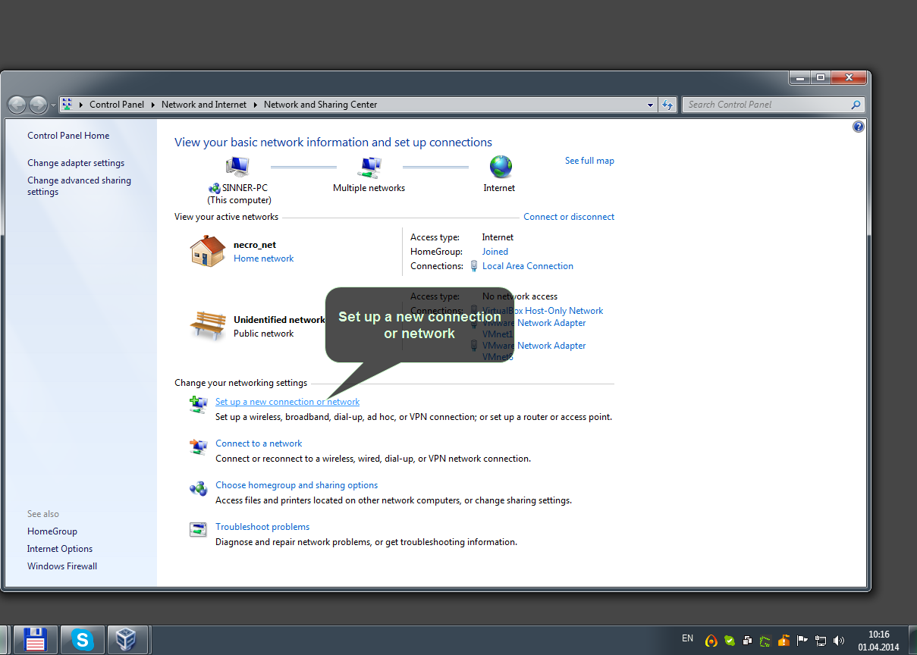Screen dimensions: 917x655
Task: Click the volume speaker tray icon
Action: coord(839,641)
